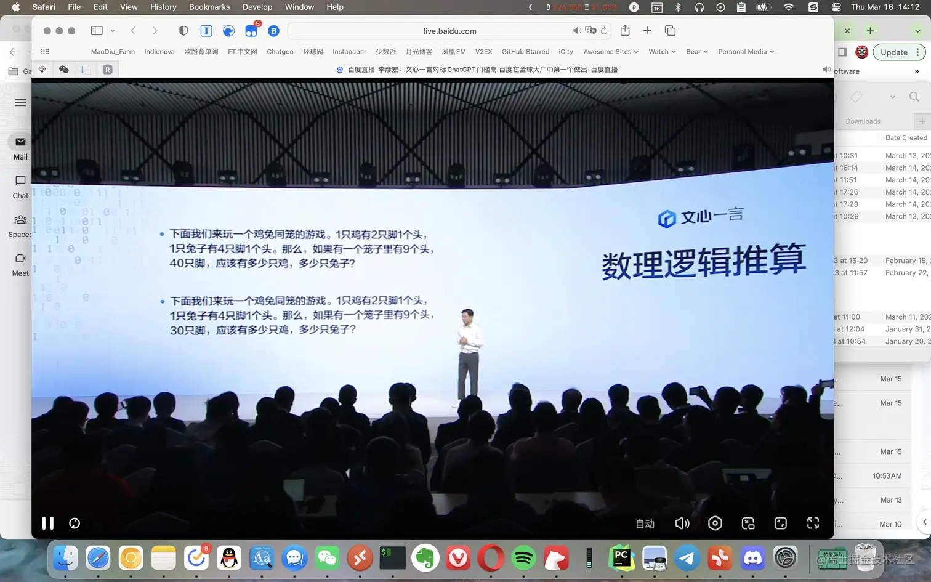Open hamburger menu in background window

(x=20, y=102)
